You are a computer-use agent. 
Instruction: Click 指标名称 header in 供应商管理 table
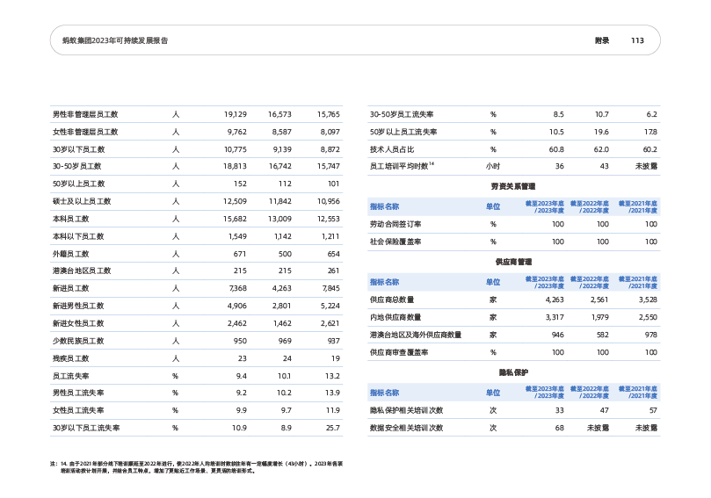(384, 282)
